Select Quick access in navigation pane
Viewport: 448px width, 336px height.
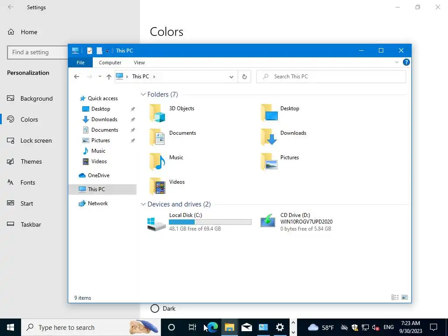(x=99, y=98)
